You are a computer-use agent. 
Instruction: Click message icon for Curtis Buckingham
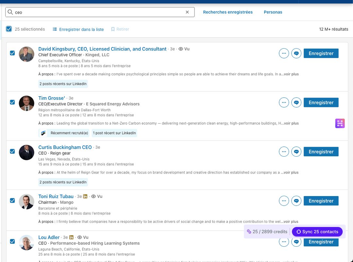(296, 152)
